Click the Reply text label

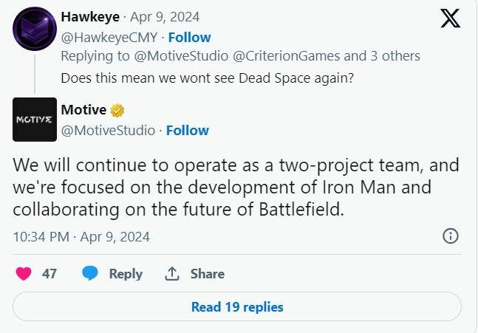(126, 274)
